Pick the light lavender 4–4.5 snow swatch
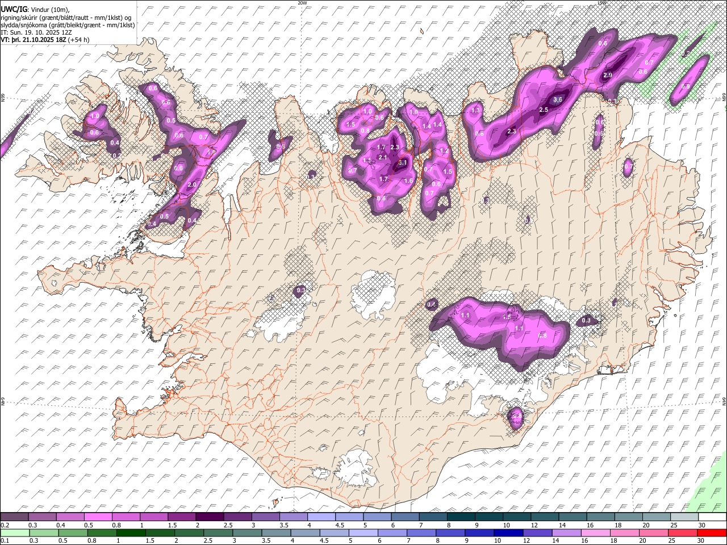 [321, 517]
